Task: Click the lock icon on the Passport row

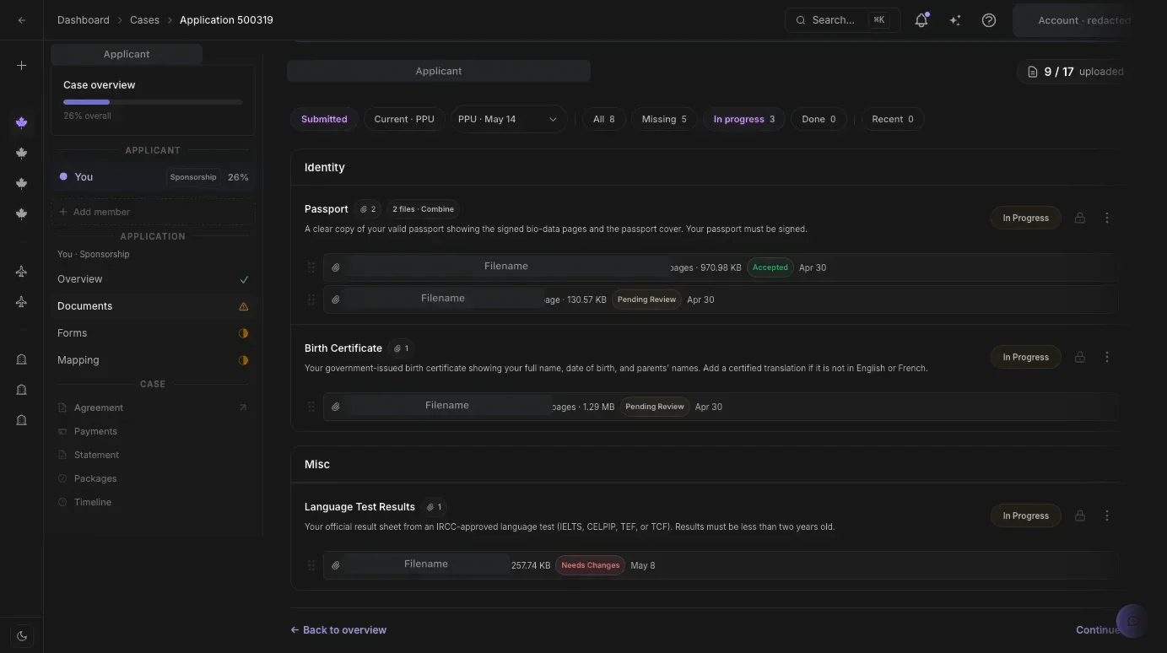Action: (1079, 218)
